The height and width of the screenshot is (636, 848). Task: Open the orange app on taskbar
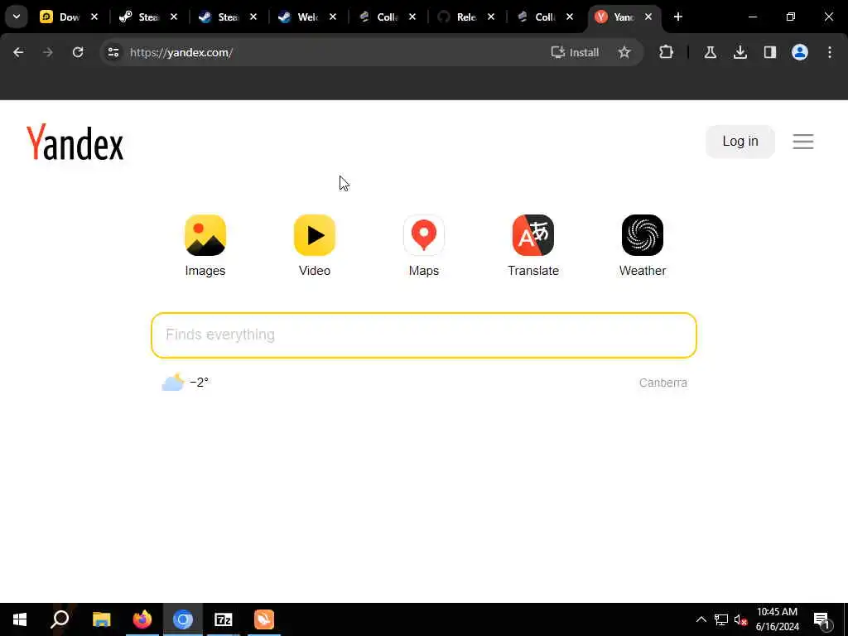(264, 619)
